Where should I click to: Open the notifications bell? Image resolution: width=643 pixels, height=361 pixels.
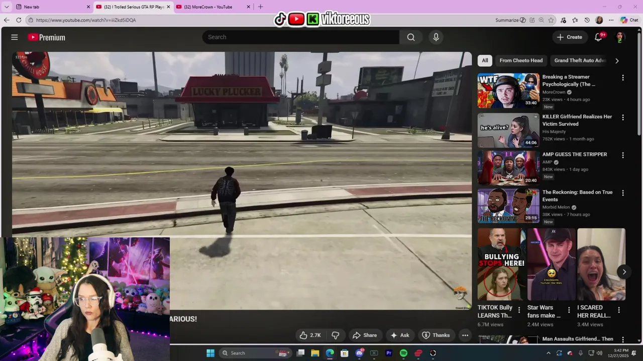point(598,37)
